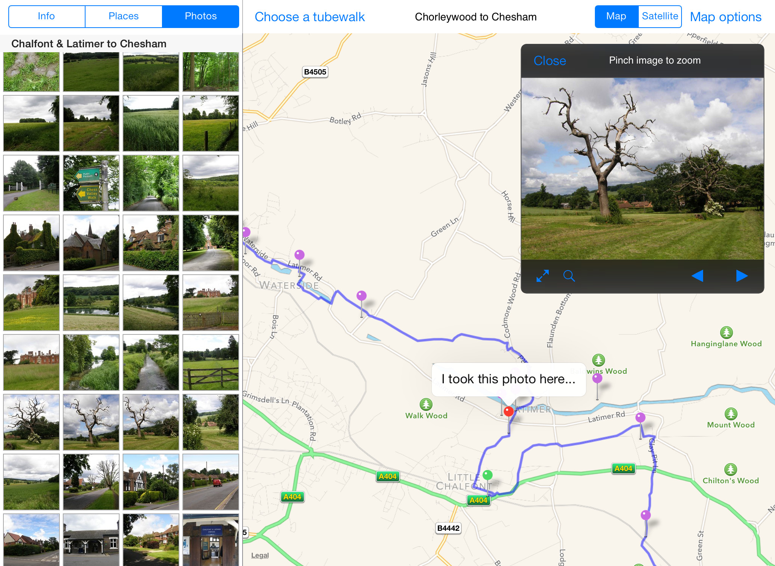Open the Legal link on map
The height and width of the screenshot is (566, 775).
pyautogui.click(x=260, y=555)
